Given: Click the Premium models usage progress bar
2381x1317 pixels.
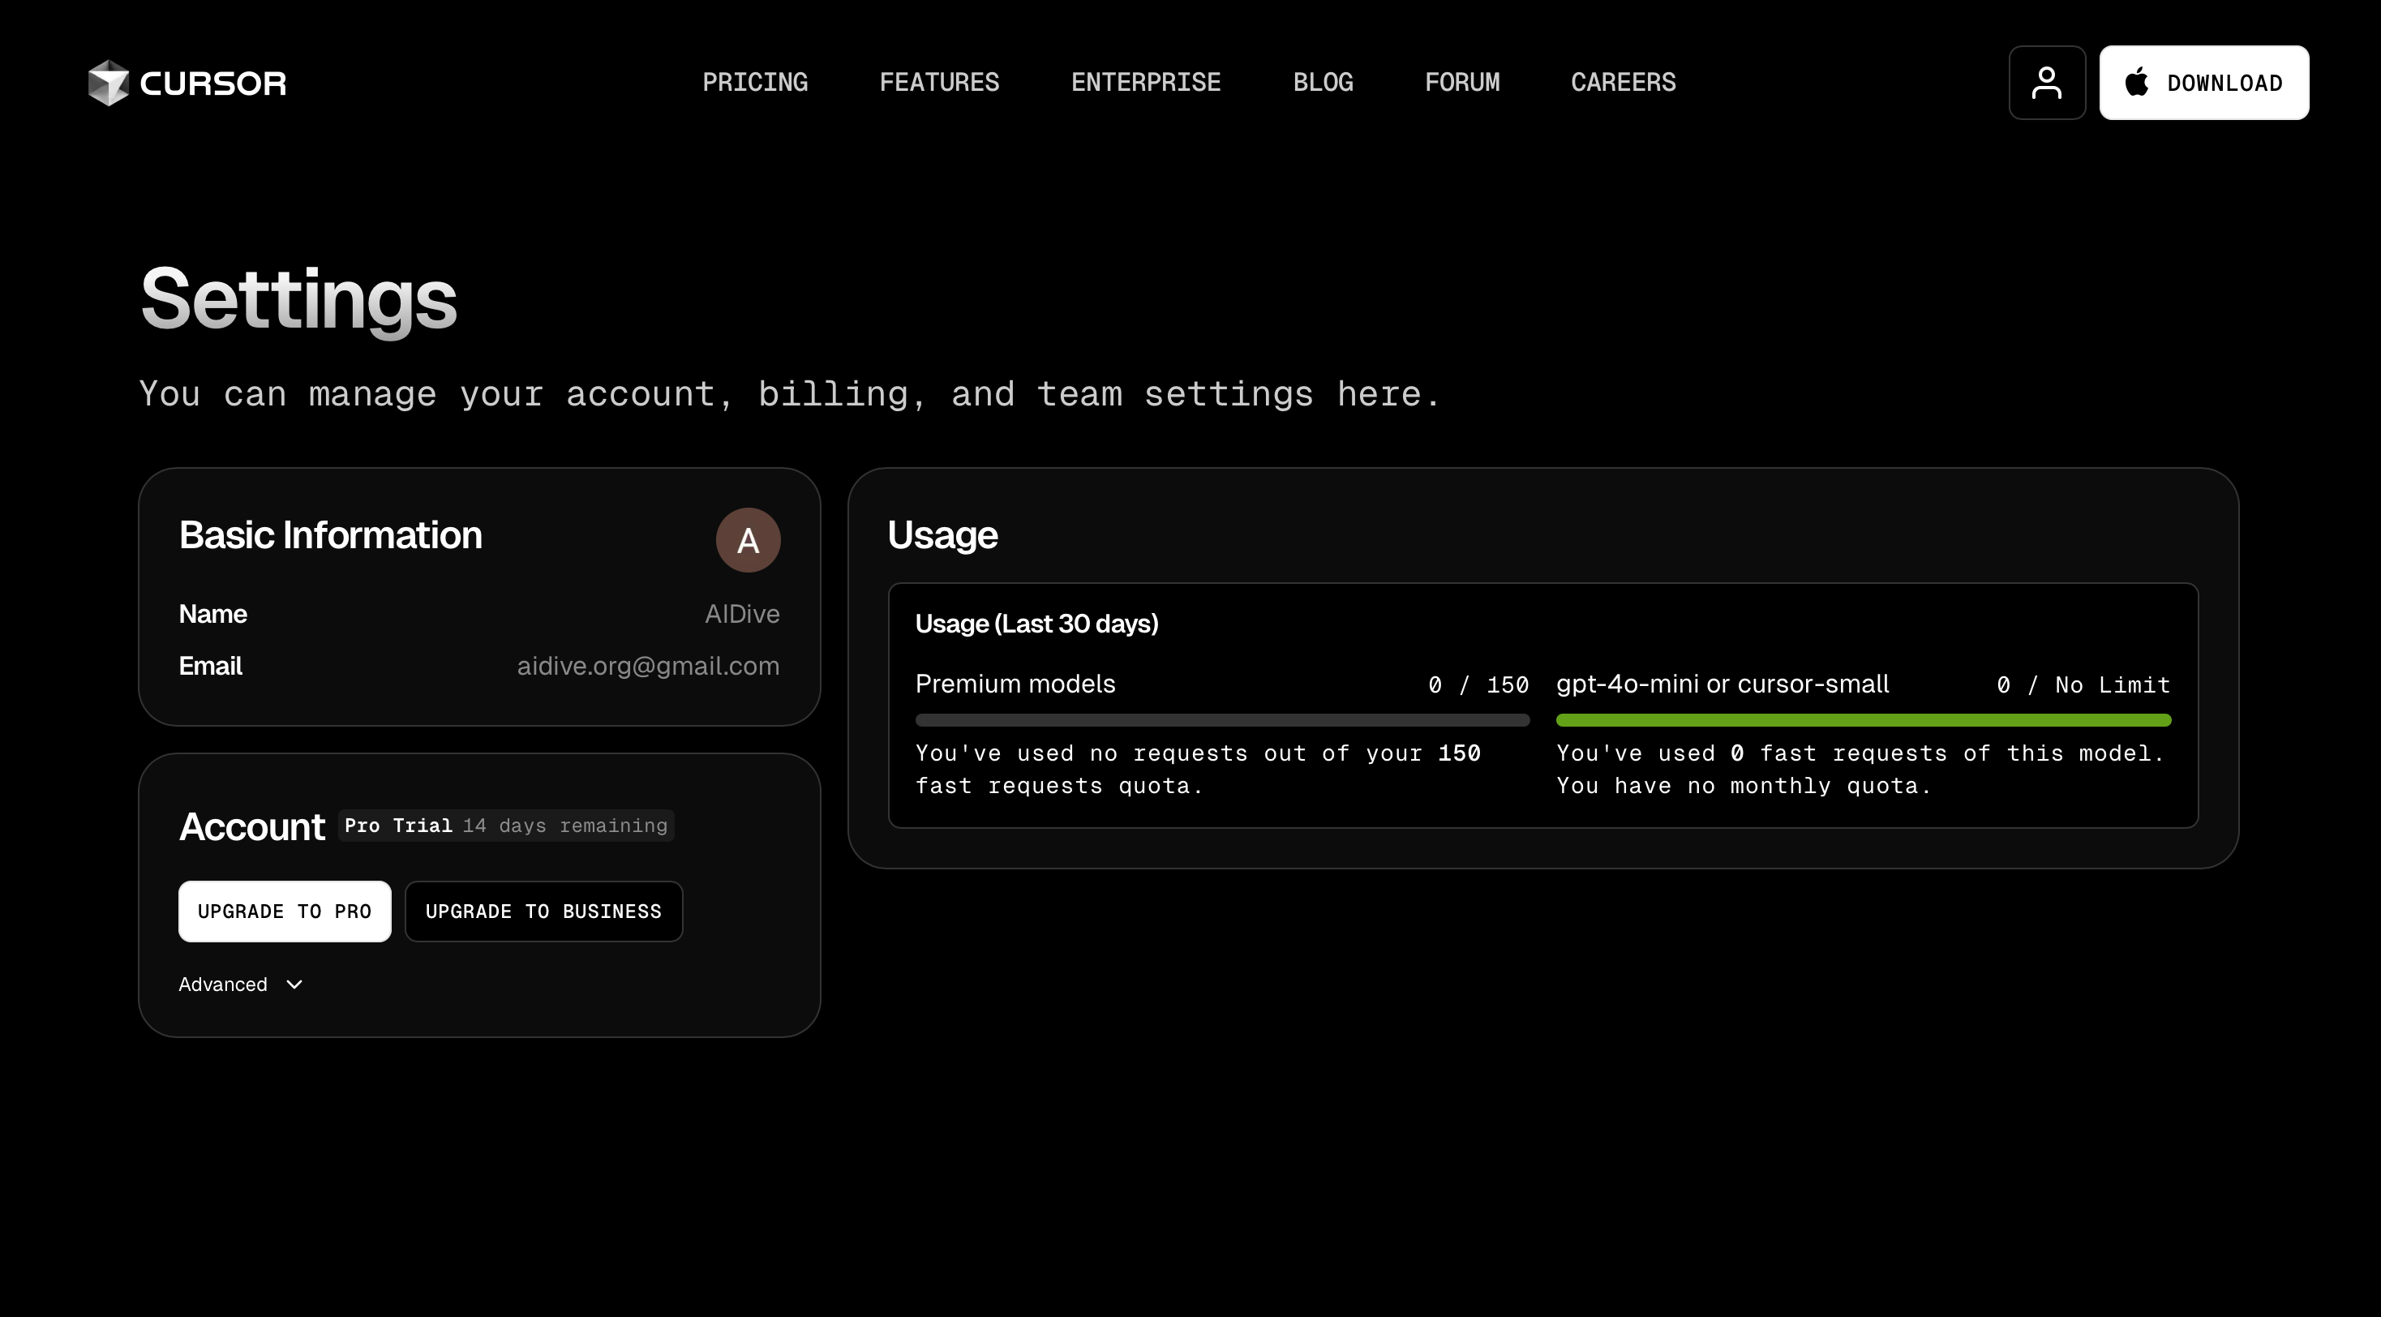Looking at the screenshot, I should (1222, 720).
